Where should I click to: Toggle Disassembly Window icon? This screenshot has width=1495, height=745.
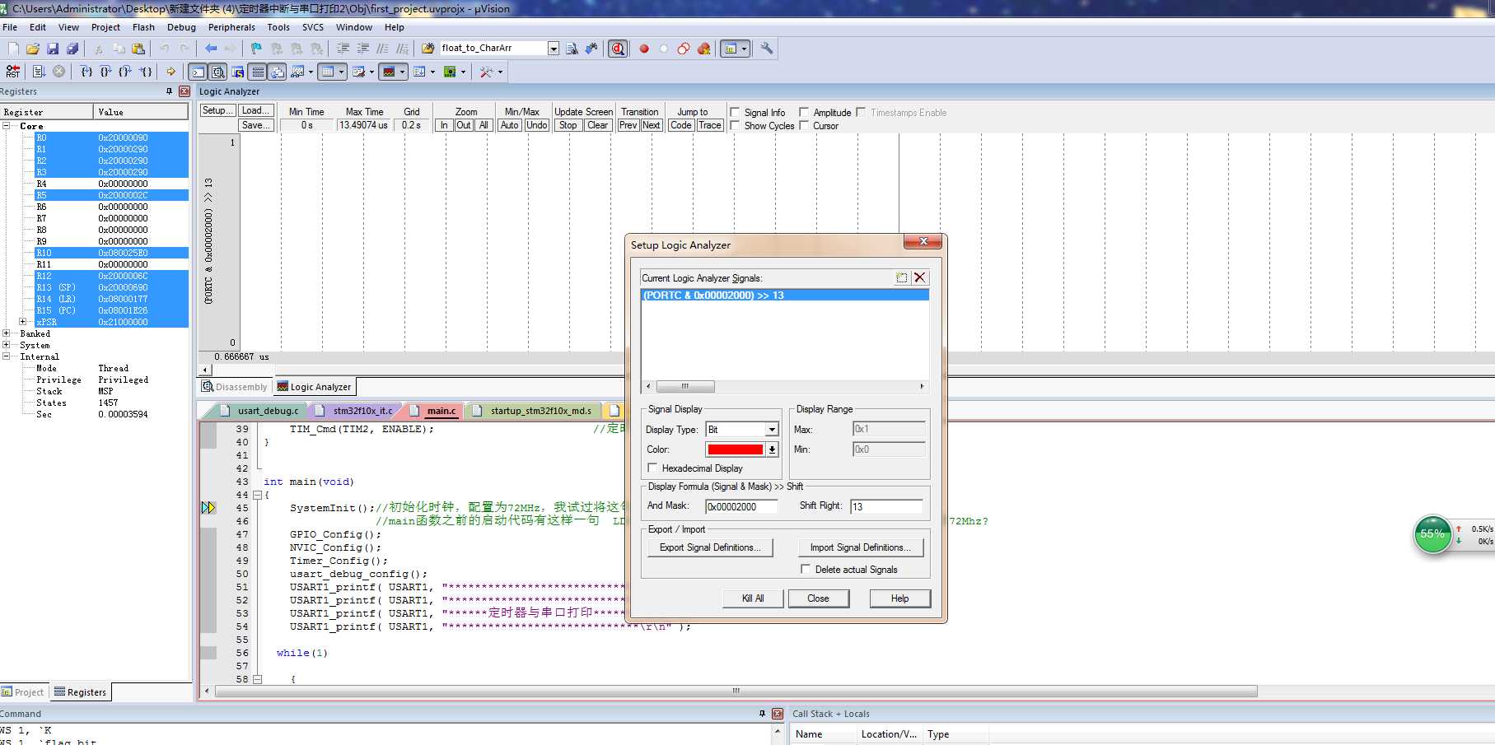(218, 72)
